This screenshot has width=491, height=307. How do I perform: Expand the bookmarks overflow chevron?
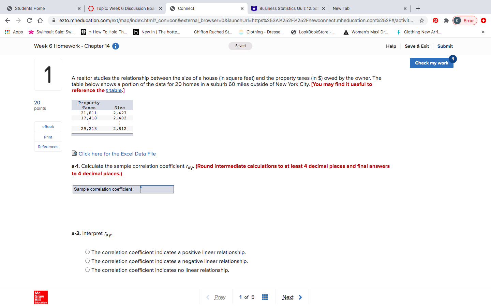click(483, 32)
